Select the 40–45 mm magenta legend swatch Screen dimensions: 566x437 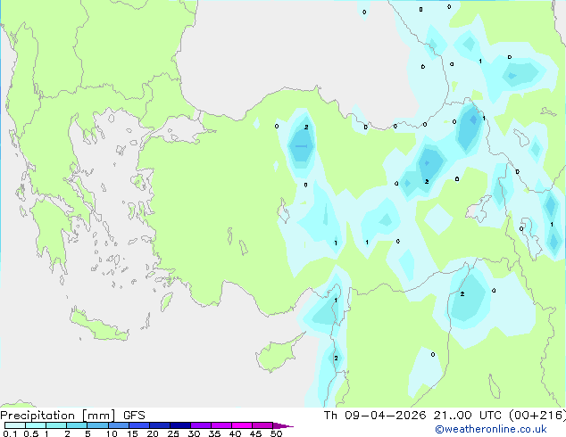coord(242,425)
